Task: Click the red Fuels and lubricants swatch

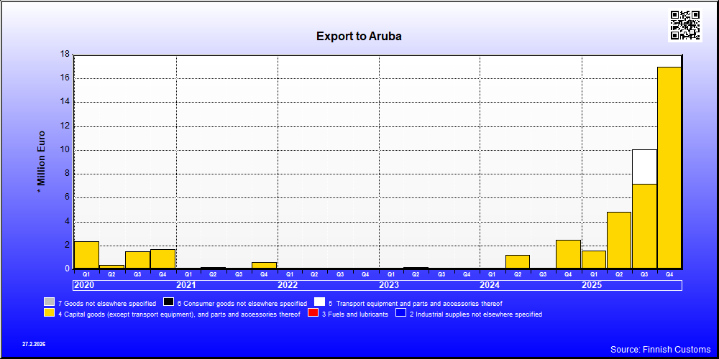Action: [x=313, y=313]
